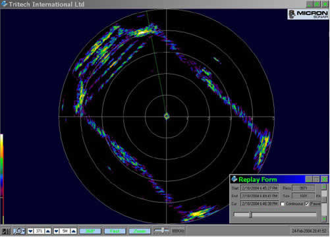Viewport: 330px width, 237px height.
Task: Toggle the Pause checkbox in Replay Form
Action: (x=307, y=203)
